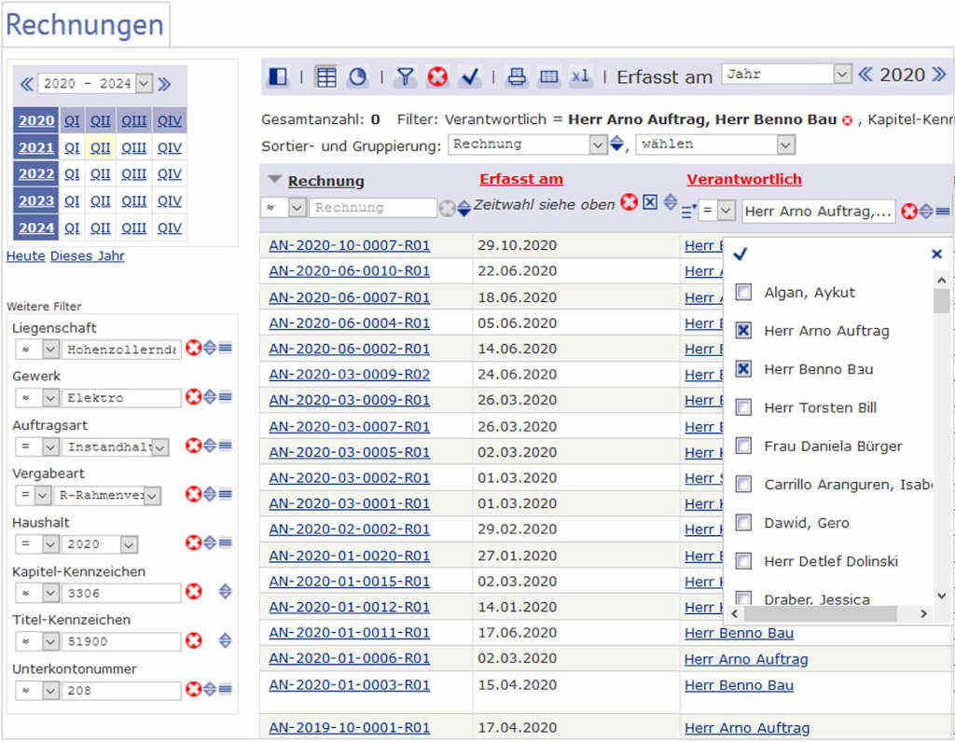
Task: Click the Dieses Jahr link
Action: click(x=87, y=256)
